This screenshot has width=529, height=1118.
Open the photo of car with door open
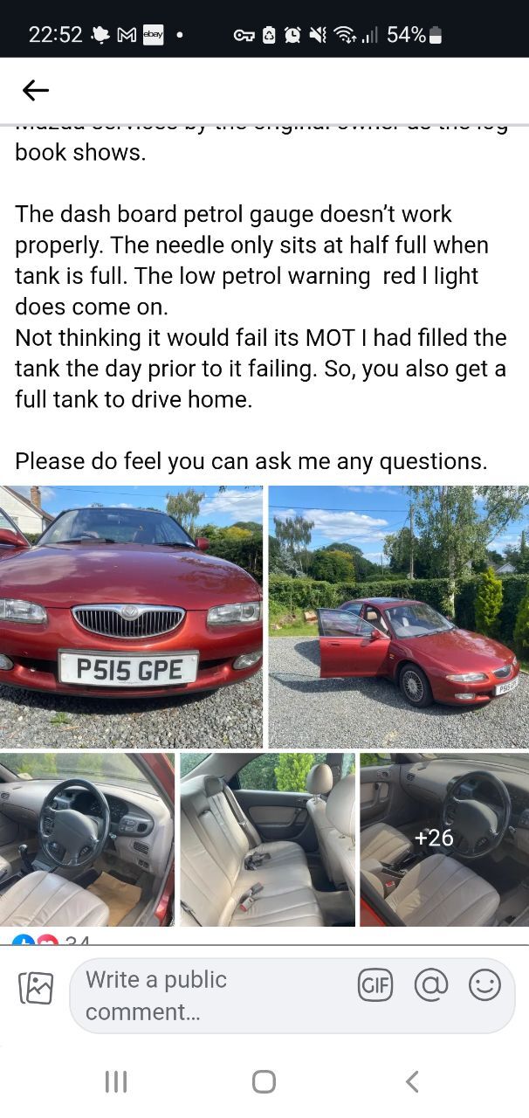tap(398, 617)
